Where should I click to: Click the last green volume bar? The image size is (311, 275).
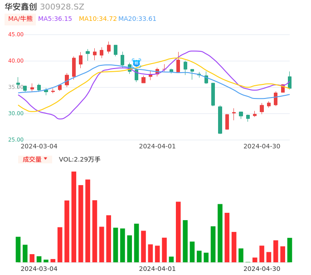290,250
